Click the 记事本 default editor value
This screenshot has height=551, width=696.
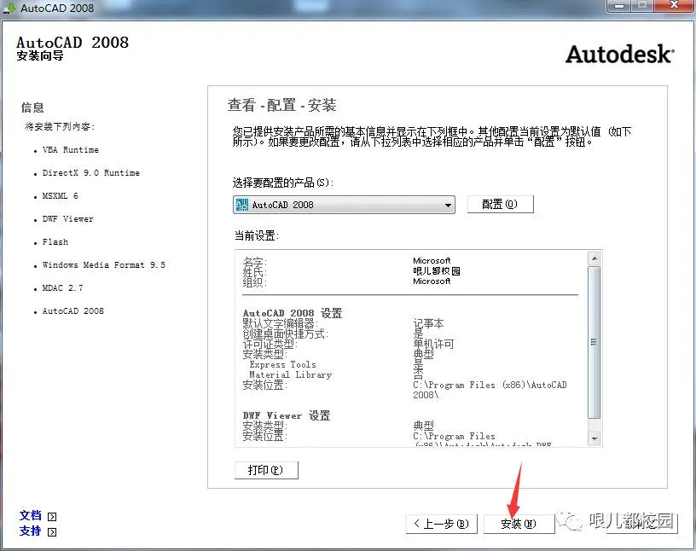(x=428, y=323)
